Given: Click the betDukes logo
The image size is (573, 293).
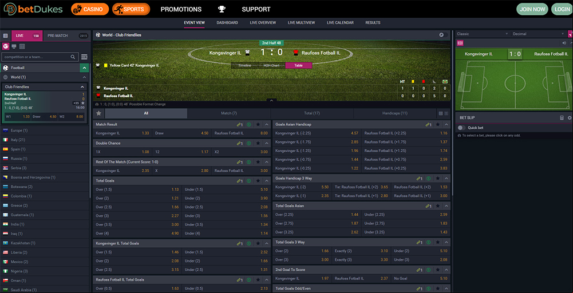Looking at the screenshot, I should (34, 9).
